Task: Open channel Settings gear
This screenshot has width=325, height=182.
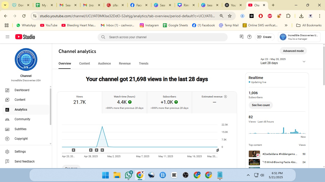Action: coord(20,152)
